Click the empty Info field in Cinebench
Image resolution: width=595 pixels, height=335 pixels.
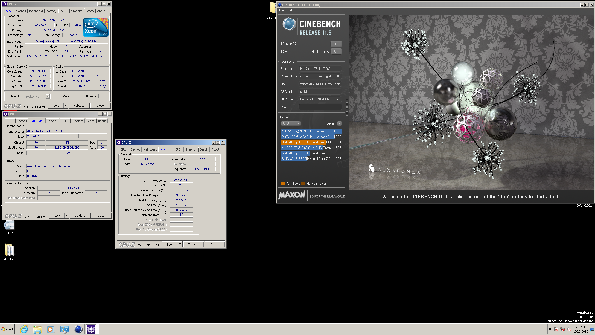coord(320,107)
